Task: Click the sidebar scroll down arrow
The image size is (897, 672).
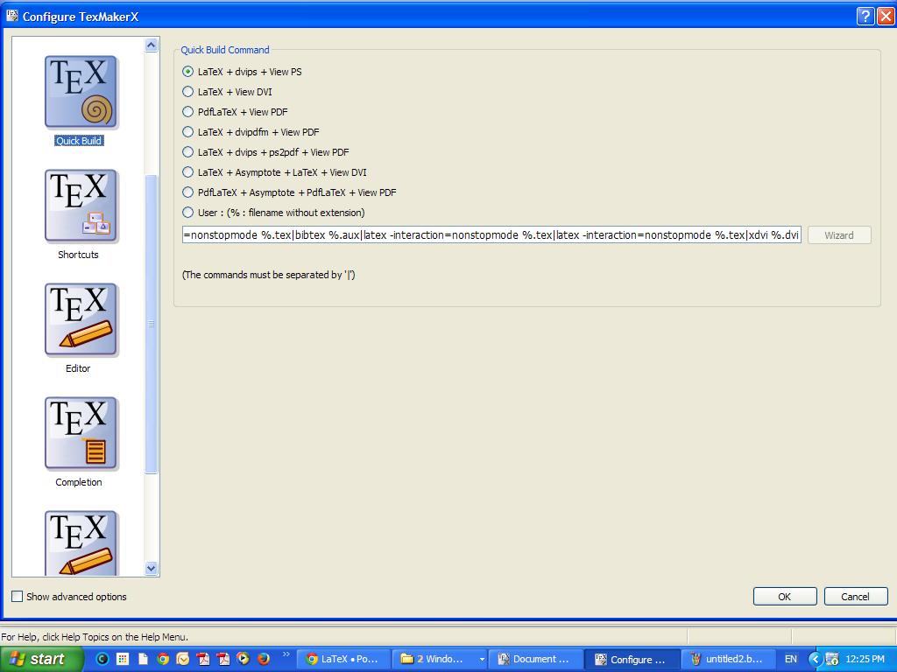Action: (151, 568)
